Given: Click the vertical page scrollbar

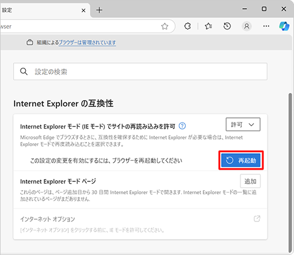Looking at the screenshot, I should [290, 173].
